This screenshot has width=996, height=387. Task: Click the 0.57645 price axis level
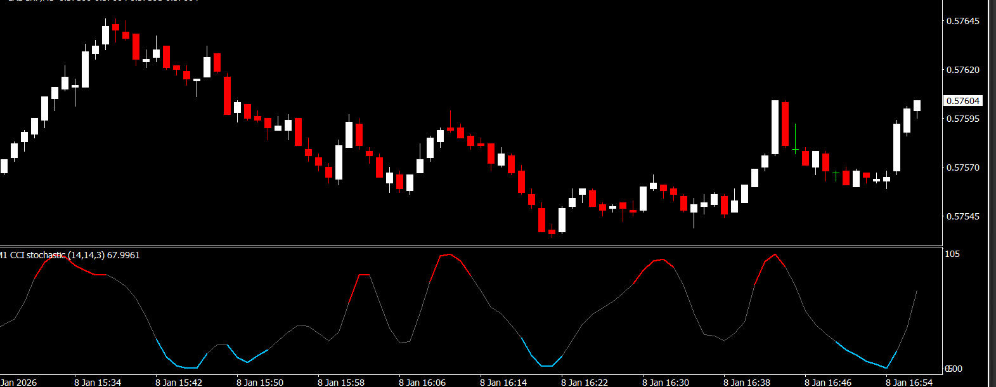[962, 21]
